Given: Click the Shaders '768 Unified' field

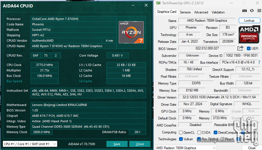Looking at the screenshot, I should coord(194,69).
